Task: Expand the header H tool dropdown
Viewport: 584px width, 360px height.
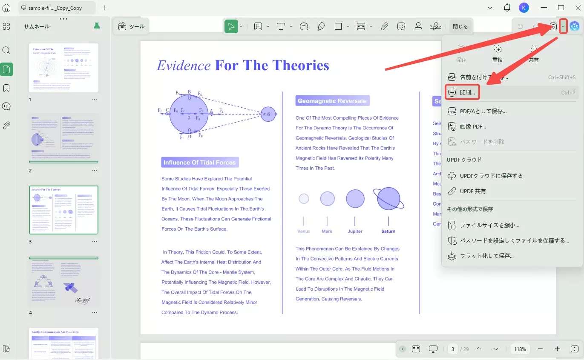Action: pos(268,26)
